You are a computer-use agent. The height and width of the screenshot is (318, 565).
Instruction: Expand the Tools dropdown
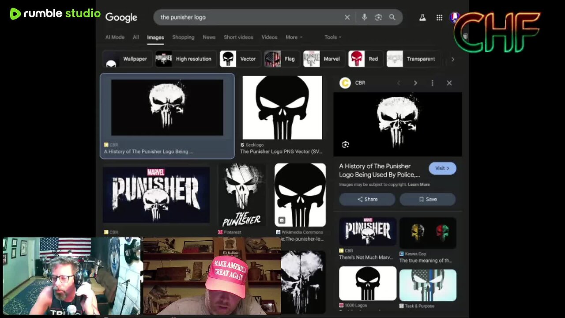coord(333,37)
